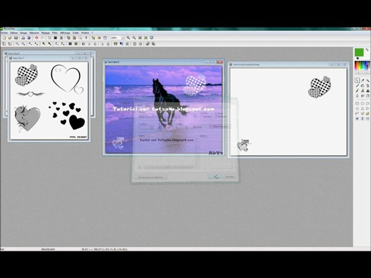Viewport: 371px width, 278px height.
Task: Select the Advanced brush tool
Action: [362, 91]
